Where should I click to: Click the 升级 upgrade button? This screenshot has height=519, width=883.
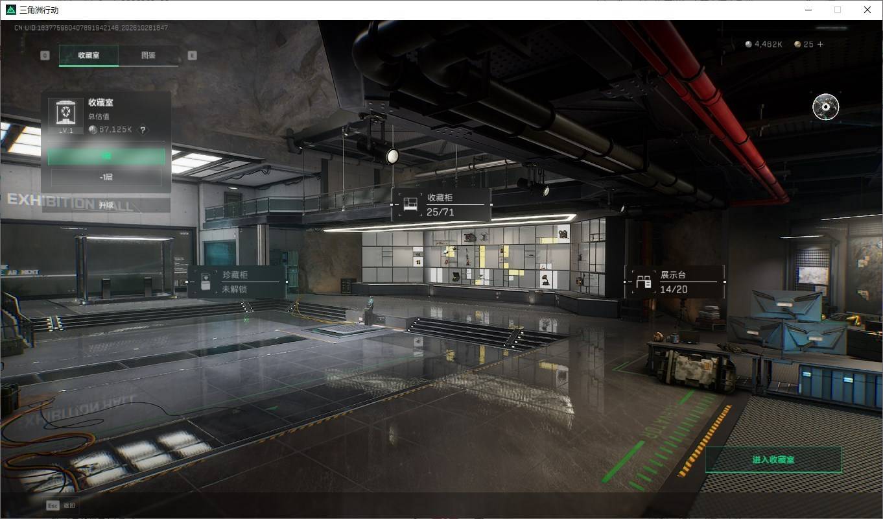click(106, 205)
